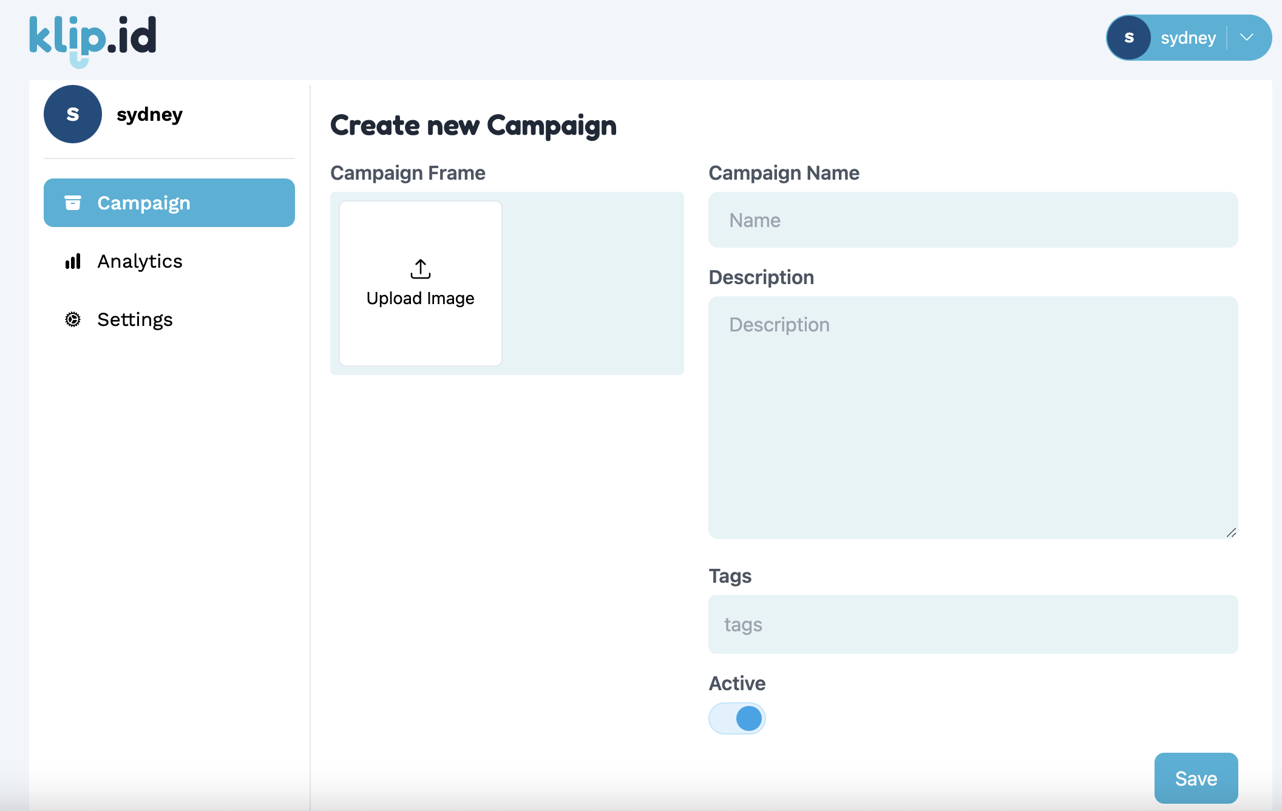The width and height of the screenshot is (1282, 811).
Task: Click the Name input field
Action: click(972, 220)
